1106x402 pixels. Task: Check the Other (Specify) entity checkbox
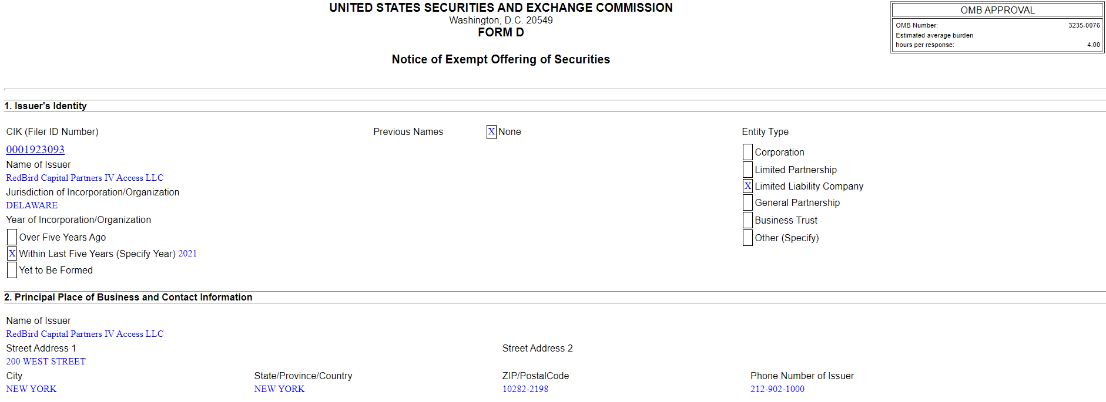748,238
